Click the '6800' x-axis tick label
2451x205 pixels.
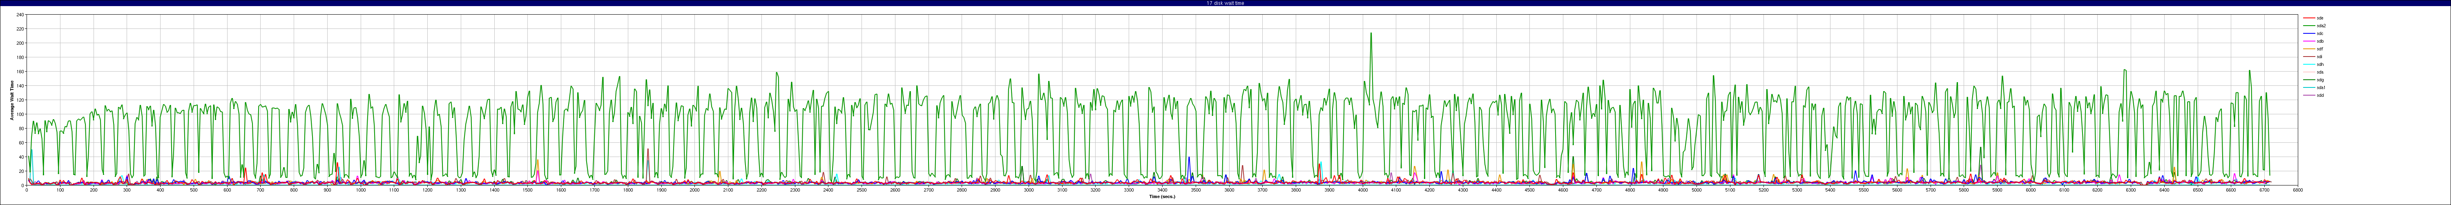[2298, 190]
